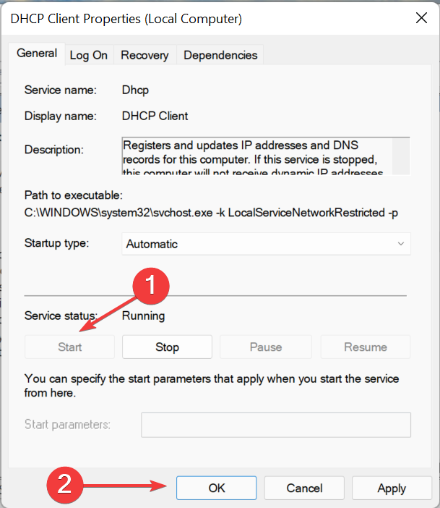Cancel the properties dialog

[x=303, y=488]
